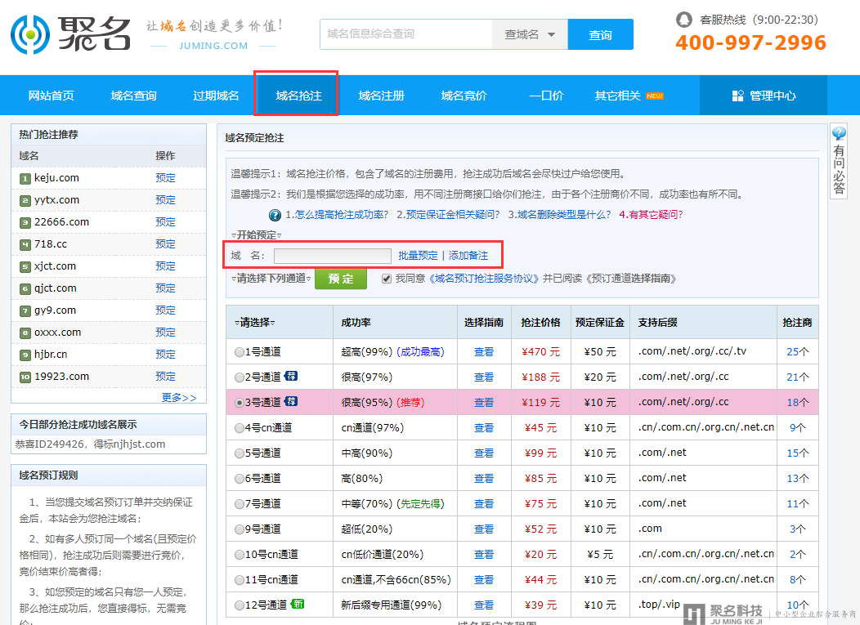
Task: Expand the 开始预定 section header
Action: point(256,235)
